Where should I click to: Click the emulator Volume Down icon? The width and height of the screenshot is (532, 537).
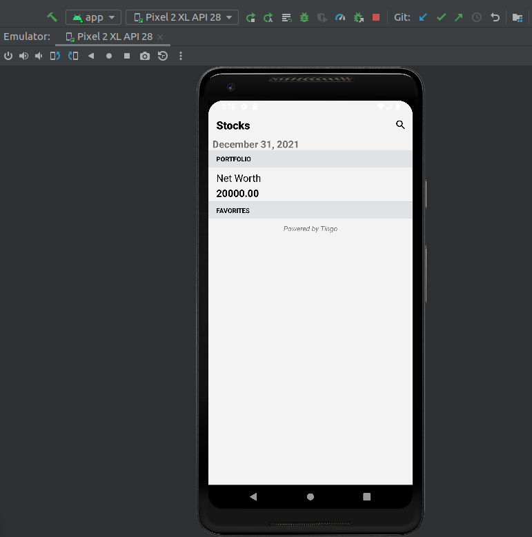tap(39, 56)
